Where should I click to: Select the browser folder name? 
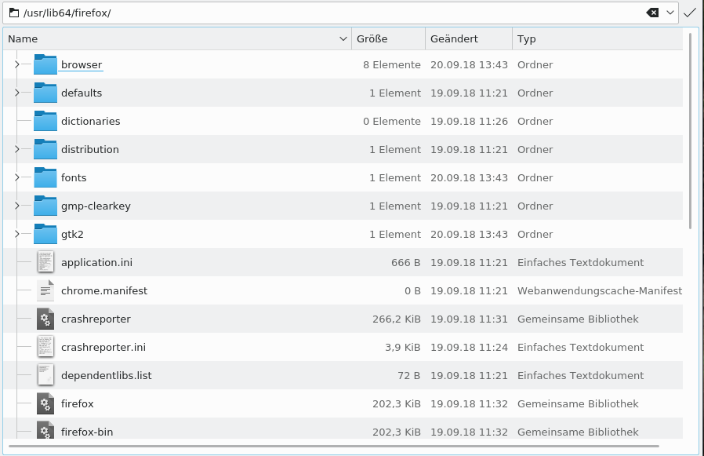[x=82, y=65]
